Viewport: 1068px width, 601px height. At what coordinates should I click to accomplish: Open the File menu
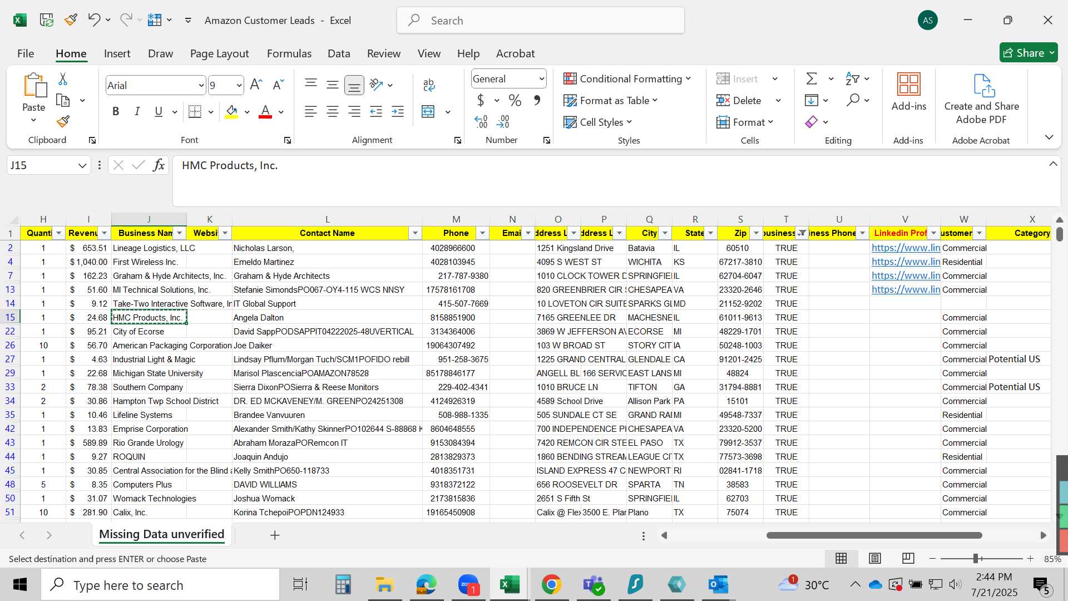26,53
